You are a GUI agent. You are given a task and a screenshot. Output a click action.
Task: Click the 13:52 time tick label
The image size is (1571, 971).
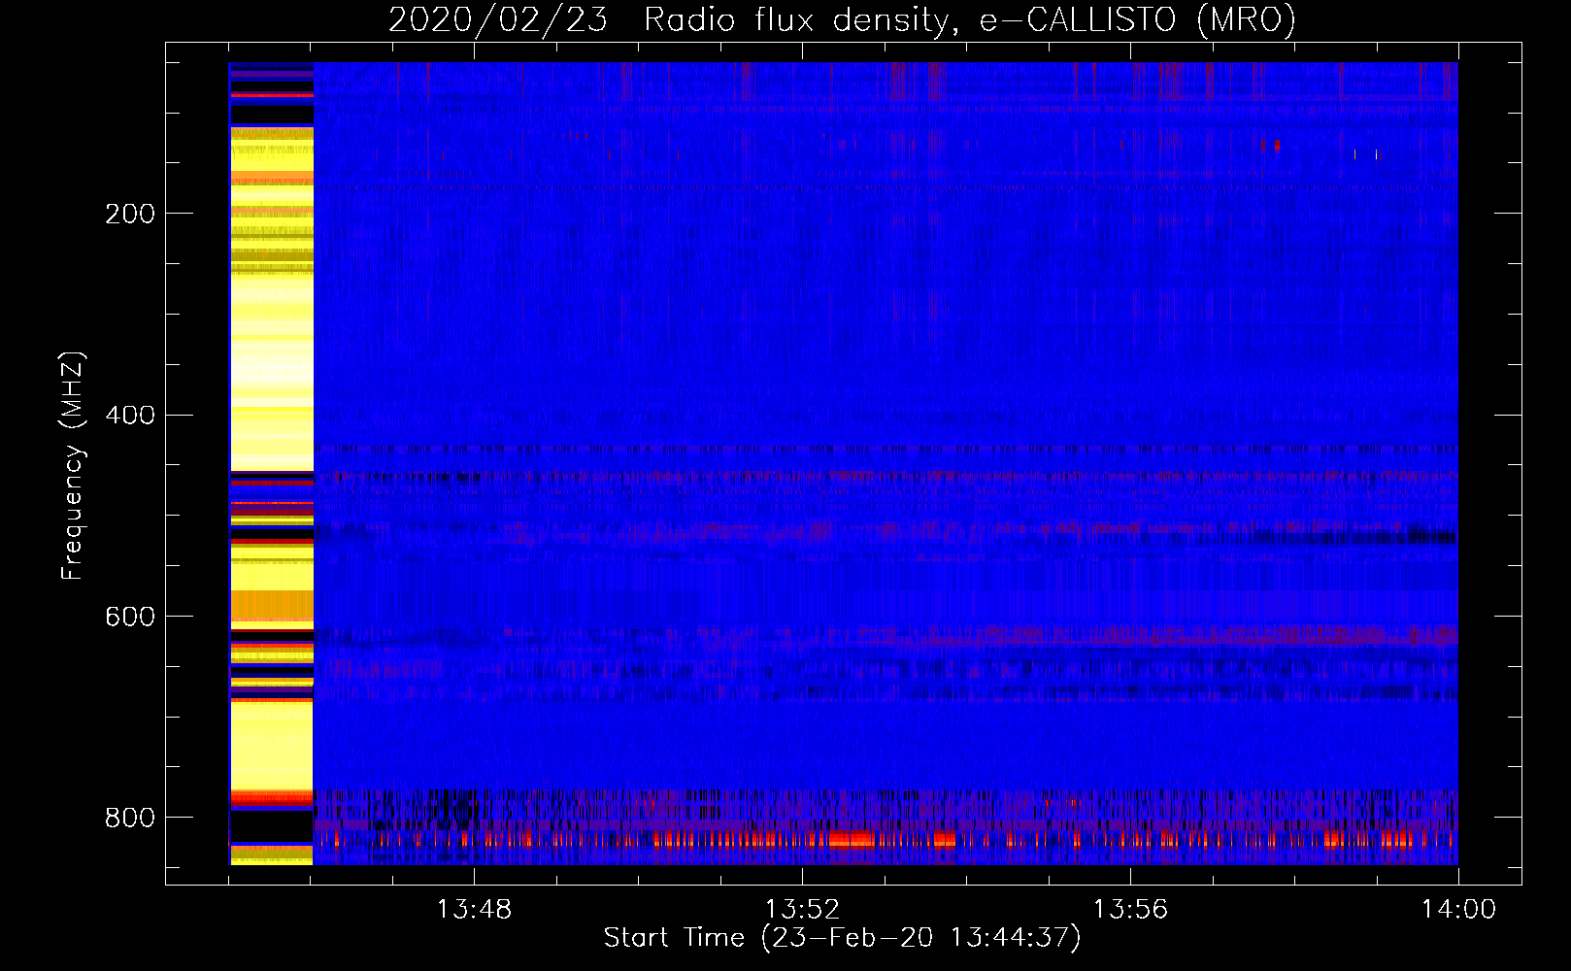click(802, 910)
